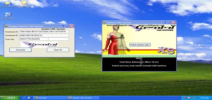212x100 pixels.
Task: Click the first Hardware ID field starting 105A
Action: point(44,31)
